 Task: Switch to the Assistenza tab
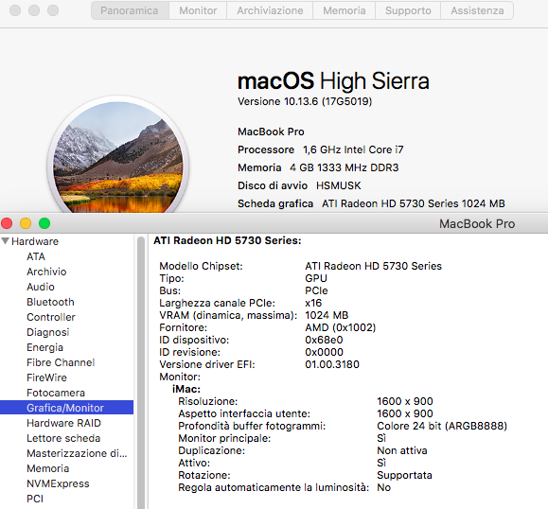477,10
